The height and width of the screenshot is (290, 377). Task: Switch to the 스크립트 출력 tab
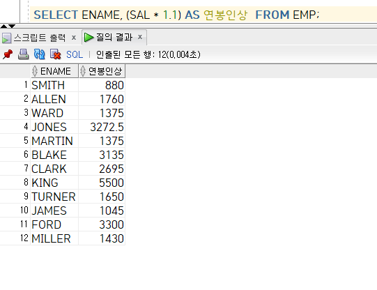click(39, 38)
